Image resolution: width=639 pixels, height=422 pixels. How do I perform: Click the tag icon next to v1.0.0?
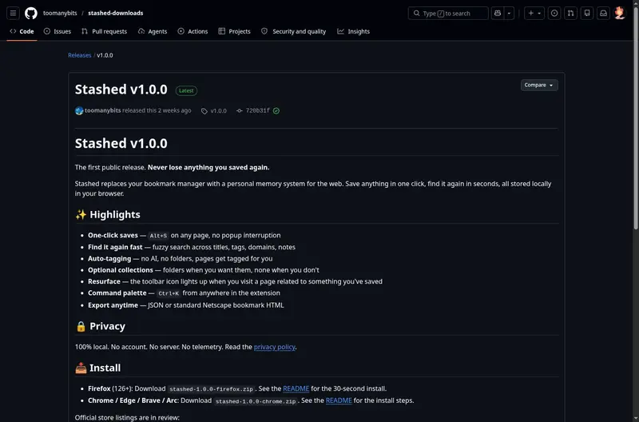[204, 111]
